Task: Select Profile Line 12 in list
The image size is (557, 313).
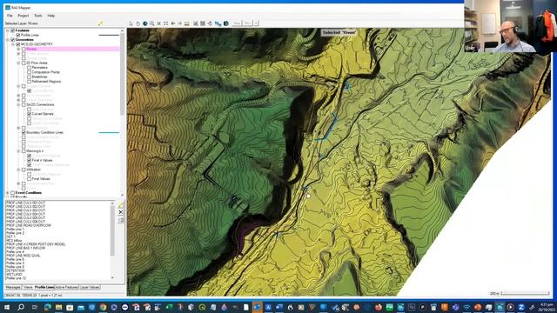Action: 16,278
